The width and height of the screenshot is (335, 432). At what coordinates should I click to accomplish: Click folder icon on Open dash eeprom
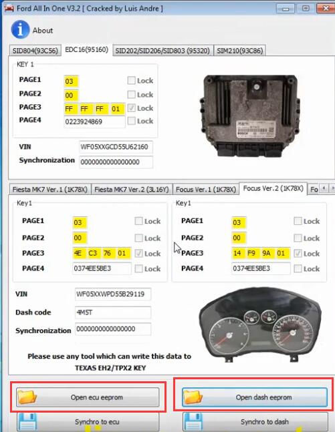coord(193,397)
